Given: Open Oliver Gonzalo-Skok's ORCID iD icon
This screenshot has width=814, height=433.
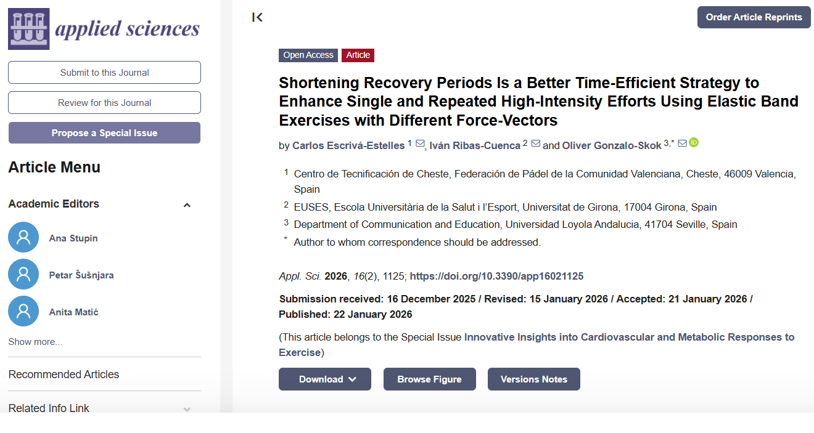Looking at the screenshot, I should point(694,143).
